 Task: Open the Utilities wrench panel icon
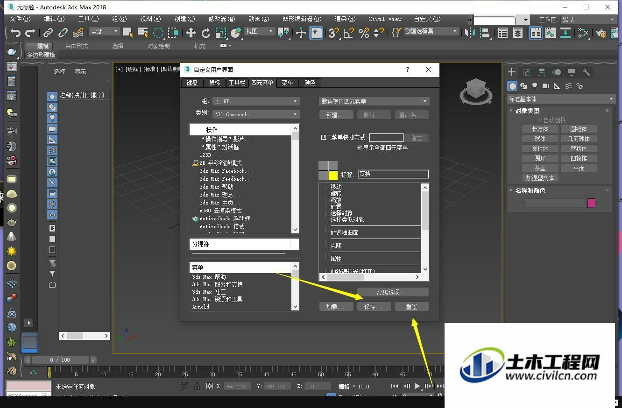pyautogui.click(x=586, y=72)
